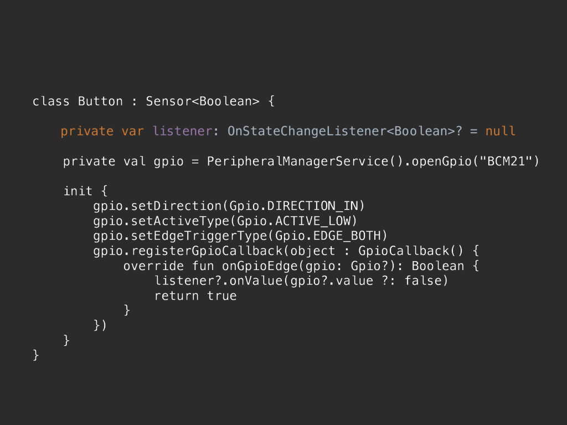The image size is (567, 425).
Task: Select Gpio.EDGE_BOTH constant
Action: point(328,236)
